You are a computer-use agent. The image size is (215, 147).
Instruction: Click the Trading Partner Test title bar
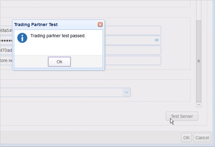53,24
